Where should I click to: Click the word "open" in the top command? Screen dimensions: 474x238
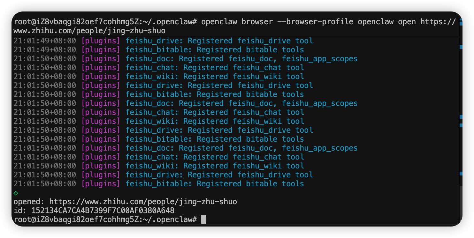[407, 22]
